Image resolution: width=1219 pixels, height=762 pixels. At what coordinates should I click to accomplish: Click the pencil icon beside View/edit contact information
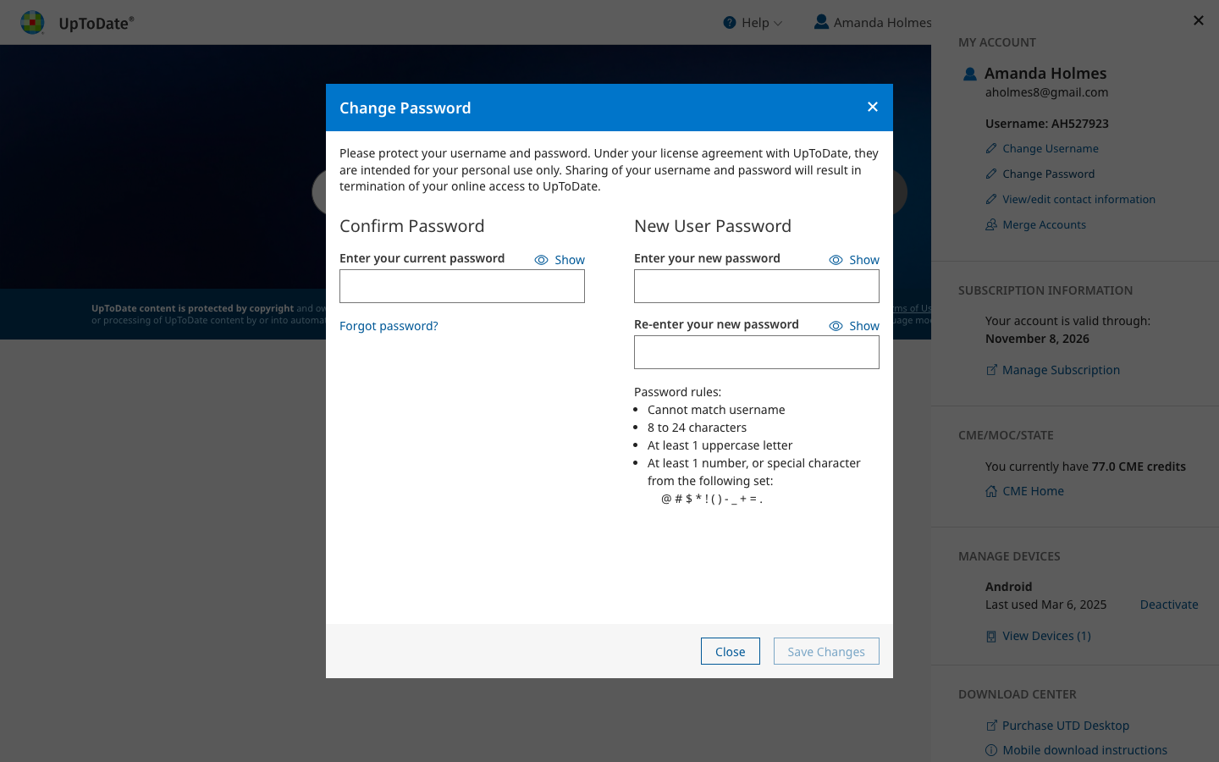(x=991, y=199)
